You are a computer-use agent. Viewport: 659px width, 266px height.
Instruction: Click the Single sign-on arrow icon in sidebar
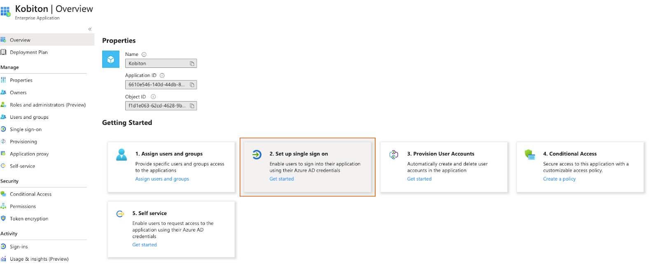tap(3, 129)
